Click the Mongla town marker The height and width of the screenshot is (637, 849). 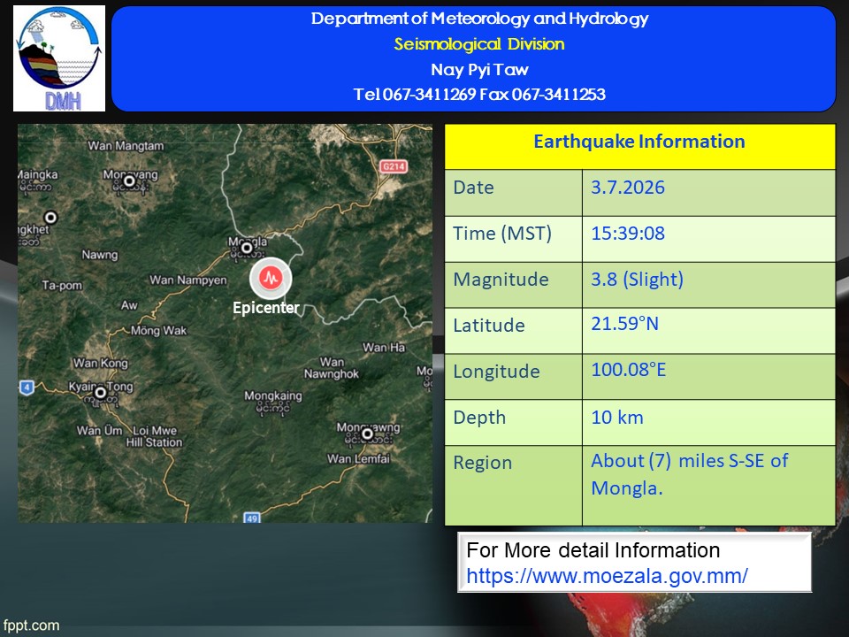click(x=247, y=248)
